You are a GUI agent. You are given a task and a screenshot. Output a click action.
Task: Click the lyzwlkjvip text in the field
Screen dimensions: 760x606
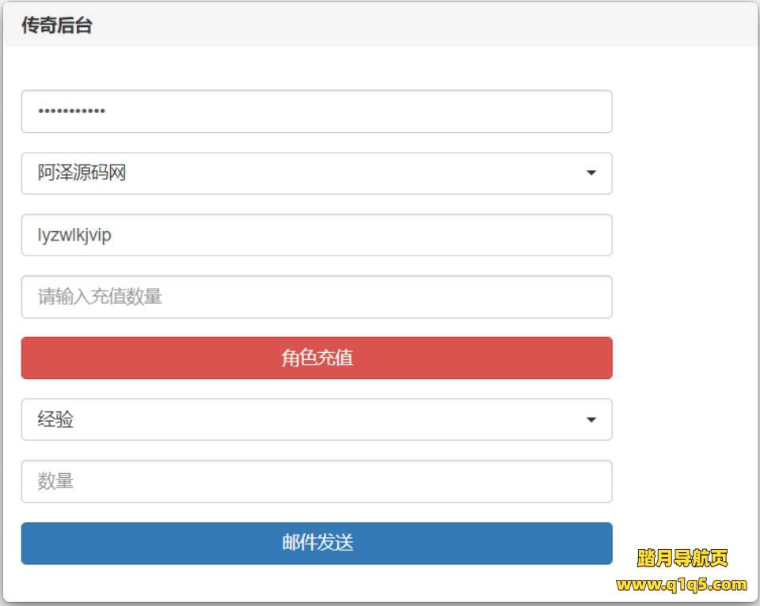(74, 235)
